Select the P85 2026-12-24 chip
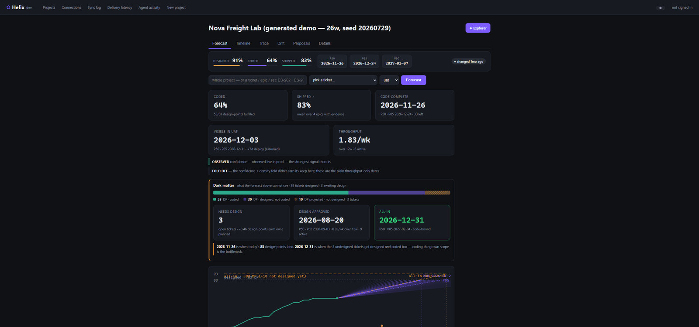This screenshot has height=327, width=699. (364, 61)
